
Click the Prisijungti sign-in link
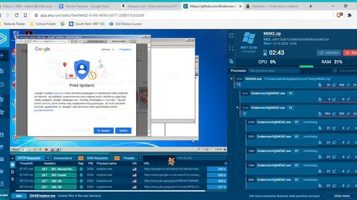(125, 49)
